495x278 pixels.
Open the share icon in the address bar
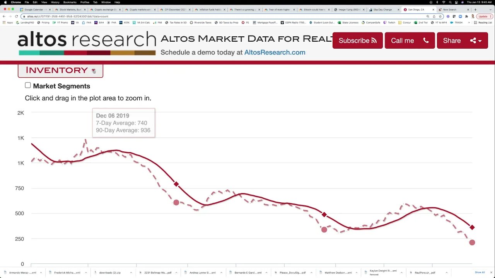tap(434, 16)
